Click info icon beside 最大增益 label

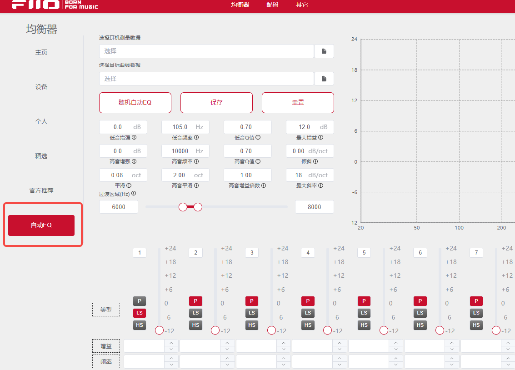click(x=321, y=137)
